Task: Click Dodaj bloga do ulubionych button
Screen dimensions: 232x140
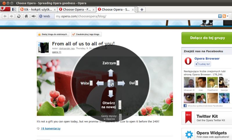Action: (x=53, y=34)
